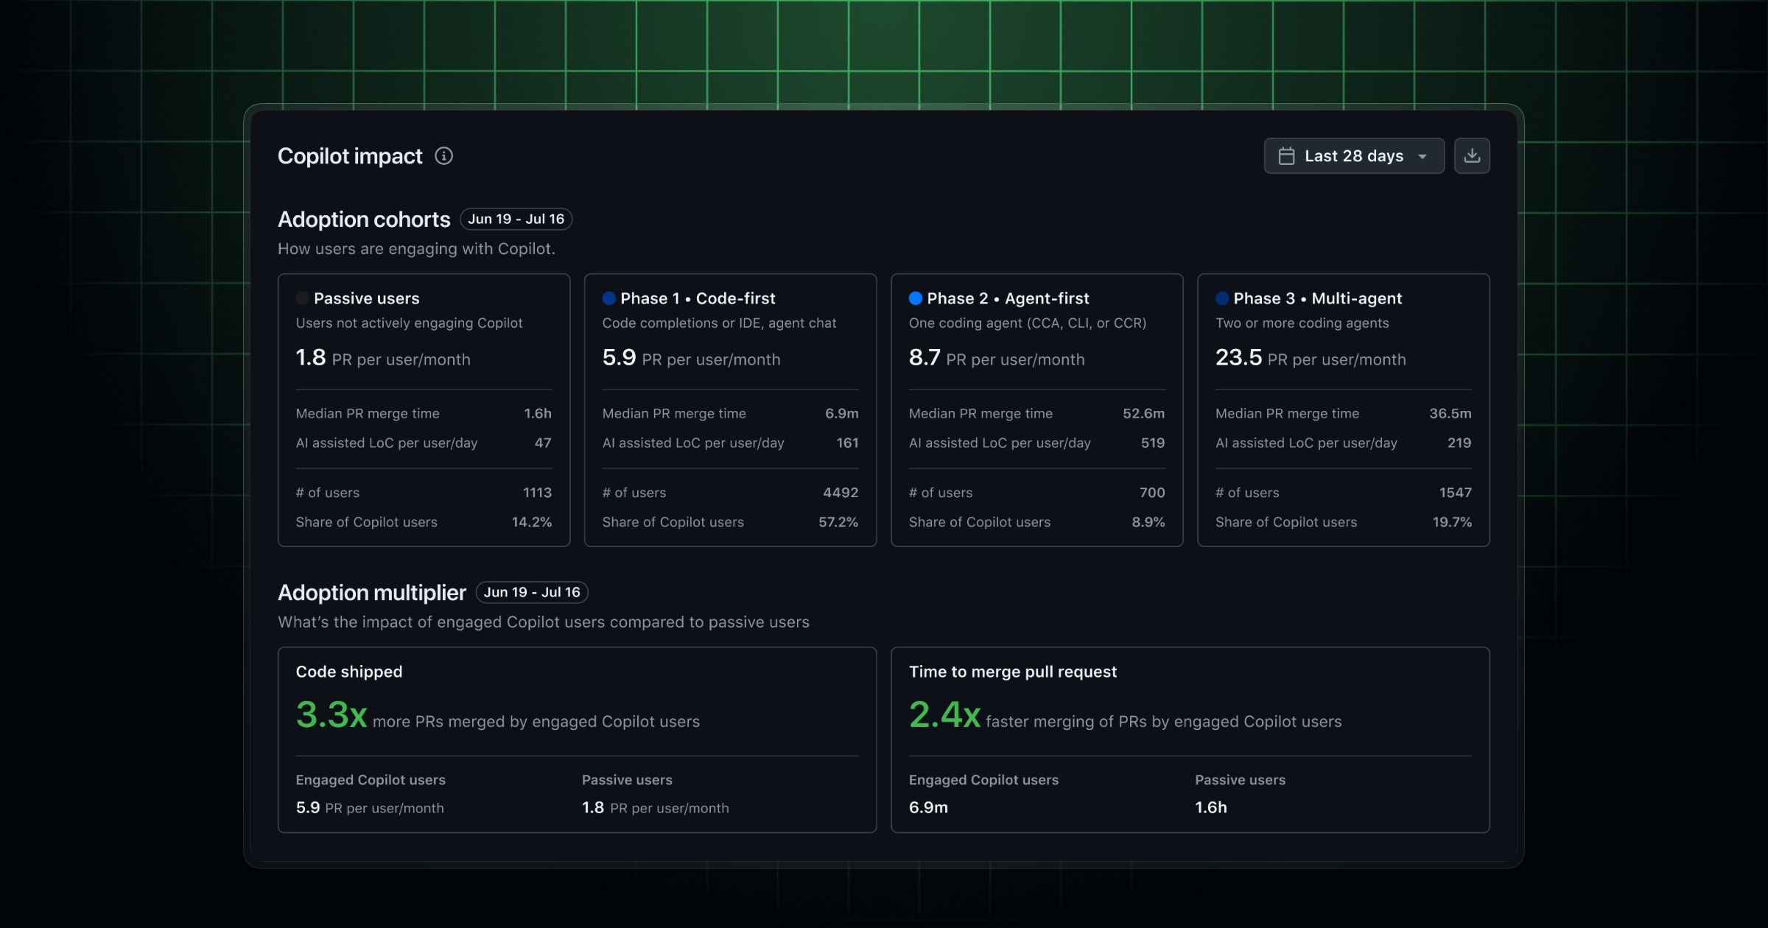1768x928 pixels.
Task: Click the 1.6h value in Time to merge card
Action: (1211, 807)
